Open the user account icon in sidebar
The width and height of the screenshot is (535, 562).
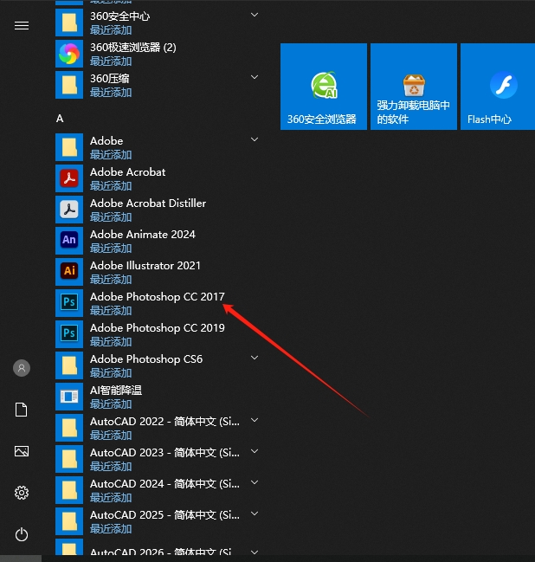(x=22, y=368)
